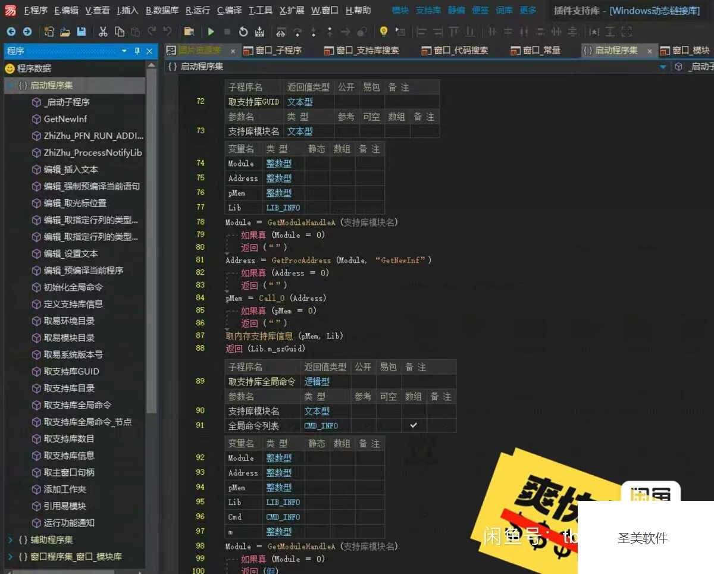Open the subroutine dropdown at editor top right
Viewport: 714px width, 574px height.
pos(663,67)
